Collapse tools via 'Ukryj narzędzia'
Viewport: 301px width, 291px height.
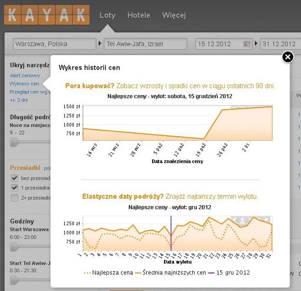pyautogui.click(x=30, y=65)
